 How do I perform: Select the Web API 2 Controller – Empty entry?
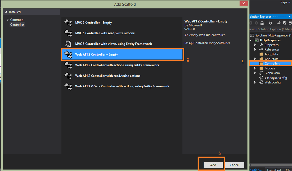tap(123, 54)
